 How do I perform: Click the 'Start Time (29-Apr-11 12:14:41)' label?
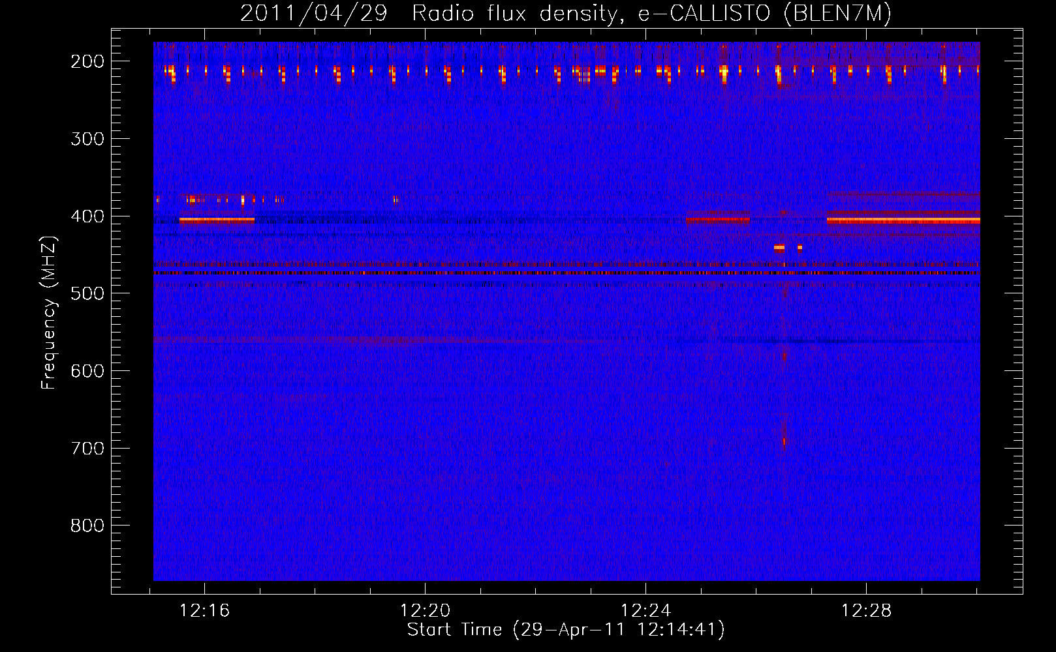pyautogui.click(x=566, y=629)
